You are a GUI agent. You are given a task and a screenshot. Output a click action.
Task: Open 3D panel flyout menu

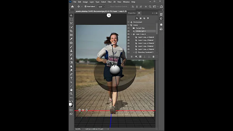pos(157,13)
